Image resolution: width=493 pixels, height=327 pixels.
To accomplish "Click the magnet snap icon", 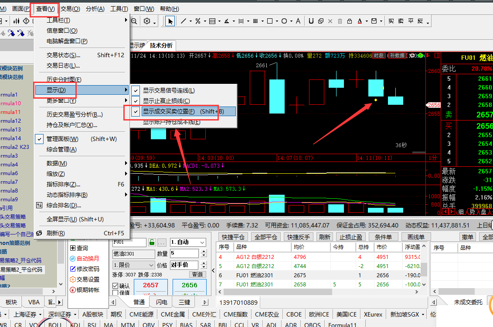I will [x=311, y=21].
